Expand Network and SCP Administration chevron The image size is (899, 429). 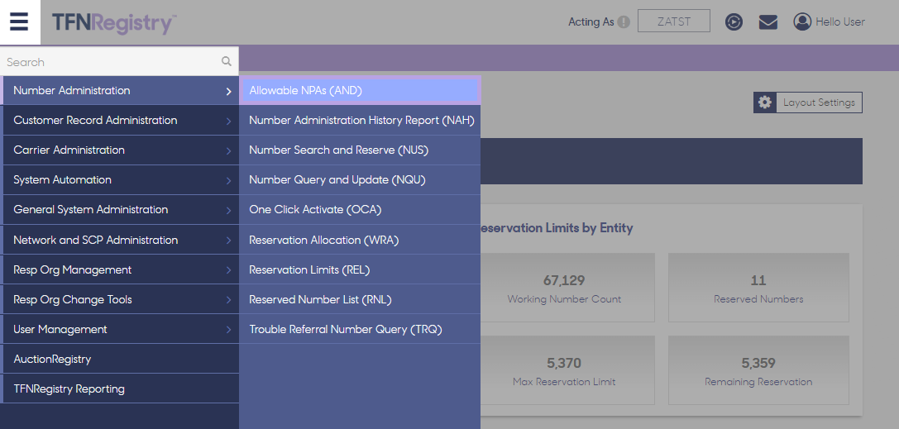(229, 241)
